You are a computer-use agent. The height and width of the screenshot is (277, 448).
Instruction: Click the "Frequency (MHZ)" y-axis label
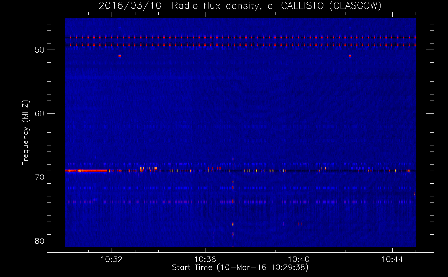pyautogui.click(x=25, y=133)
